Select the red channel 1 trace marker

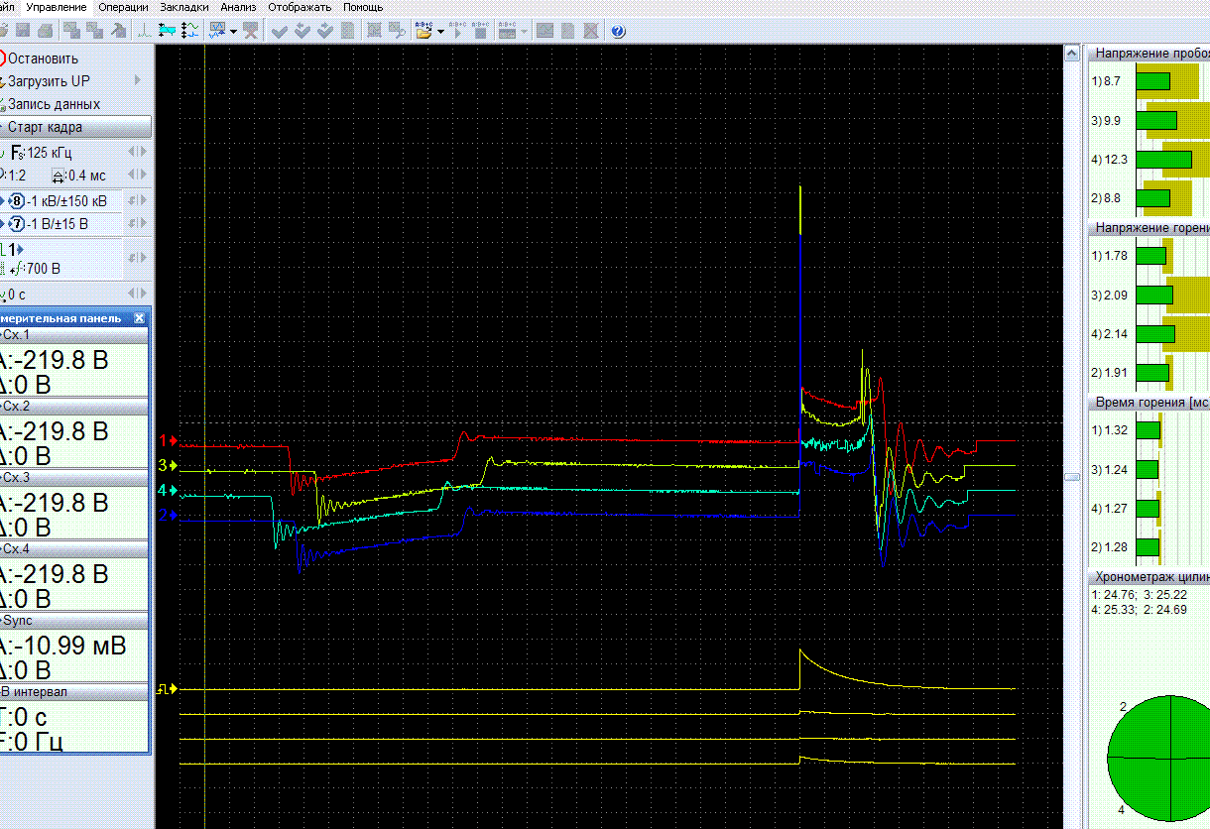pos(168,440)
